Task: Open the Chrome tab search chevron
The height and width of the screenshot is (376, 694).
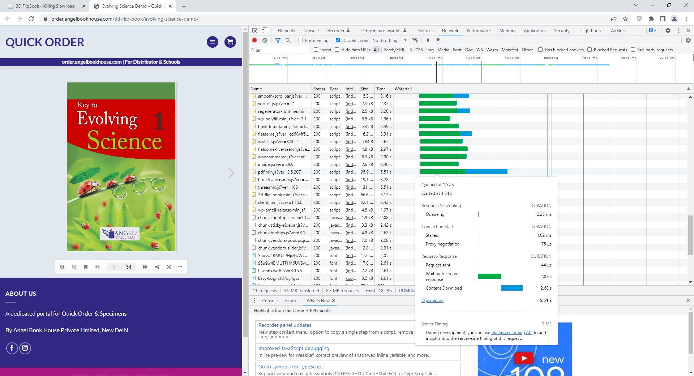Action: (x=636, y=5)
